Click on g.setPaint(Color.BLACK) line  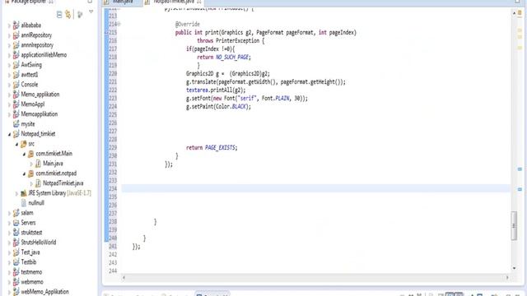[x=218, y=106]
